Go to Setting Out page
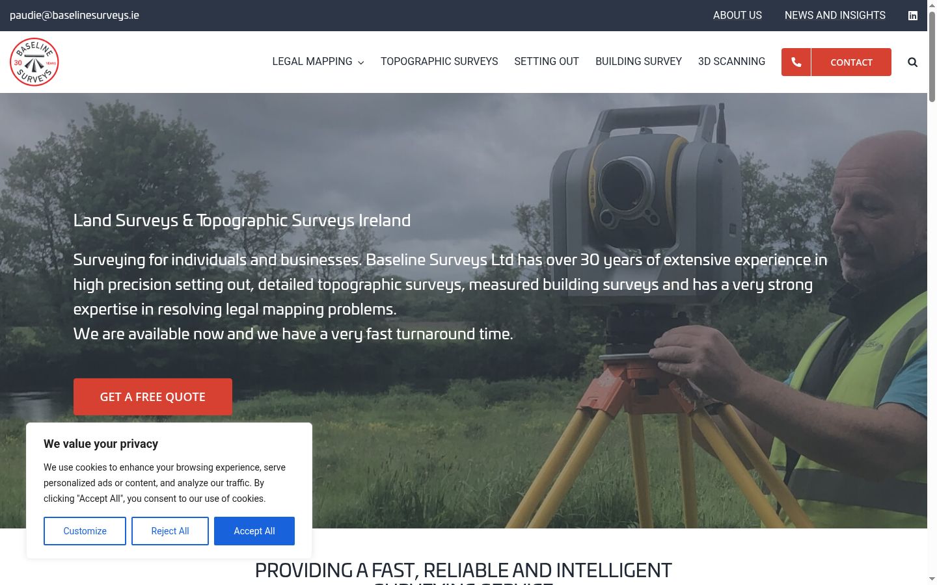 pyautogui.click(x=547, y=62)
